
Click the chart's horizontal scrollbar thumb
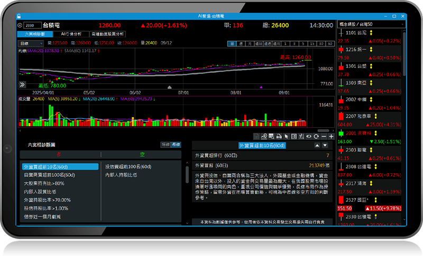(323, 130)
